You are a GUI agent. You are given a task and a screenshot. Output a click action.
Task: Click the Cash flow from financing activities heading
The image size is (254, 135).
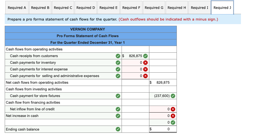[x=33, y=103]
